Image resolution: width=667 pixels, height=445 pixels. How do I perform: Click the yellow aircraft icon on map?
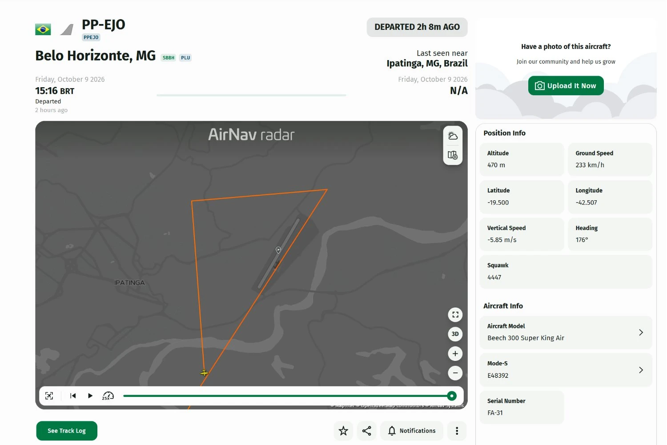(x=204, y=372)
